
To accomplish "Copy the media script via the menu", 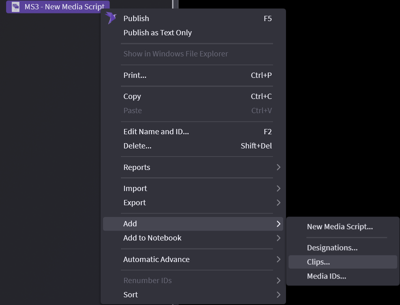I will tap(132, 97).
